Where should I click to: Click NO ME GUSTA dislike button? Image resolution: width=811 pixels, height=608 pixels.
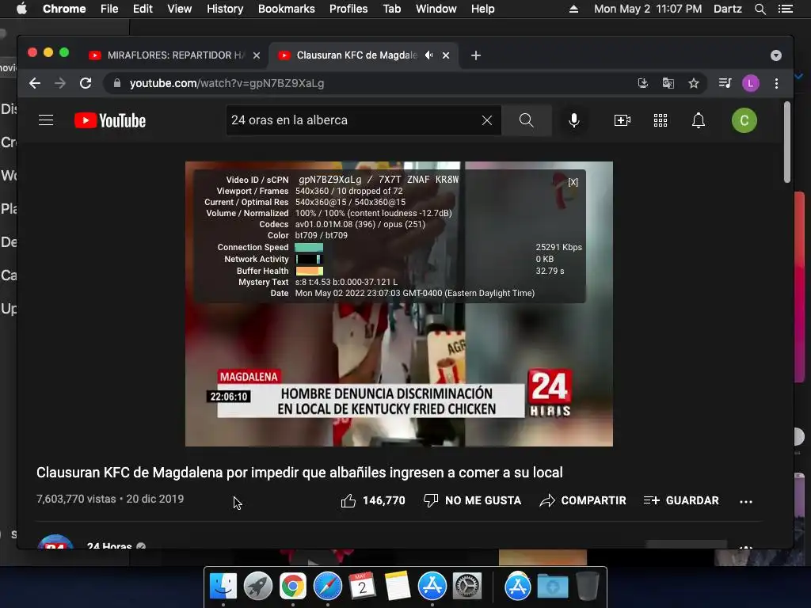point(472,500)
